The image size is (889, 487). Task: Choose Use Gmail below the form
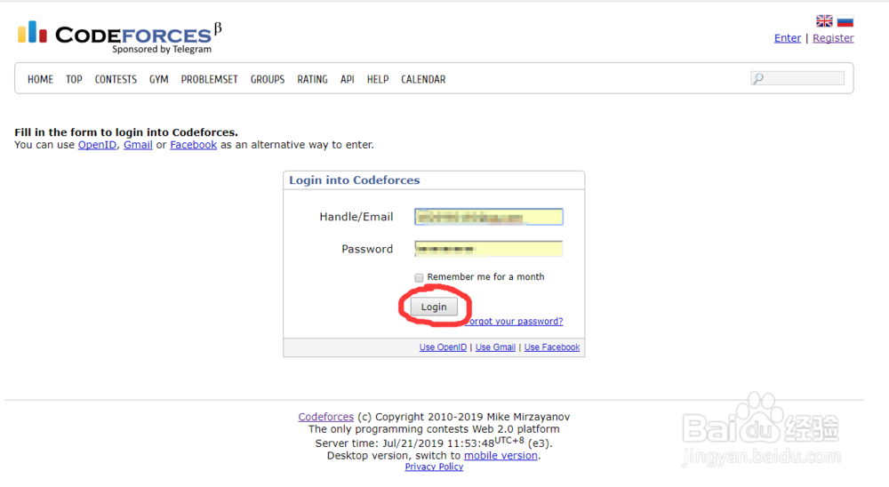click(495, 347)
